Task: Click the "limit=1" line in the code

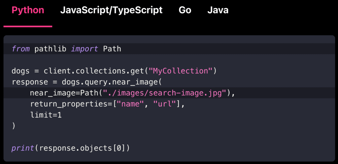Action: [x=46, y=115]
